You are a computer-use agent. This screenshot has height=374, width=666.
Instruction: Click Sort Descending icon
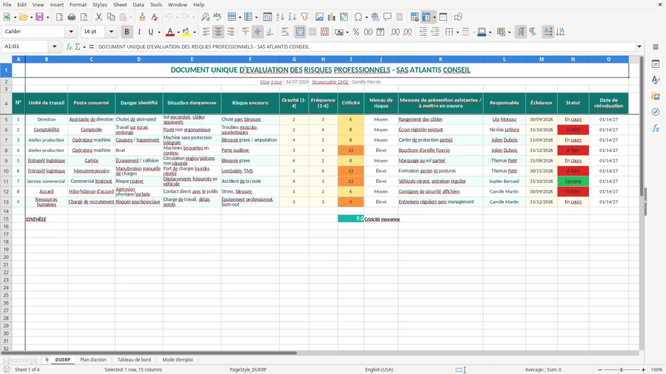(292, 17)
